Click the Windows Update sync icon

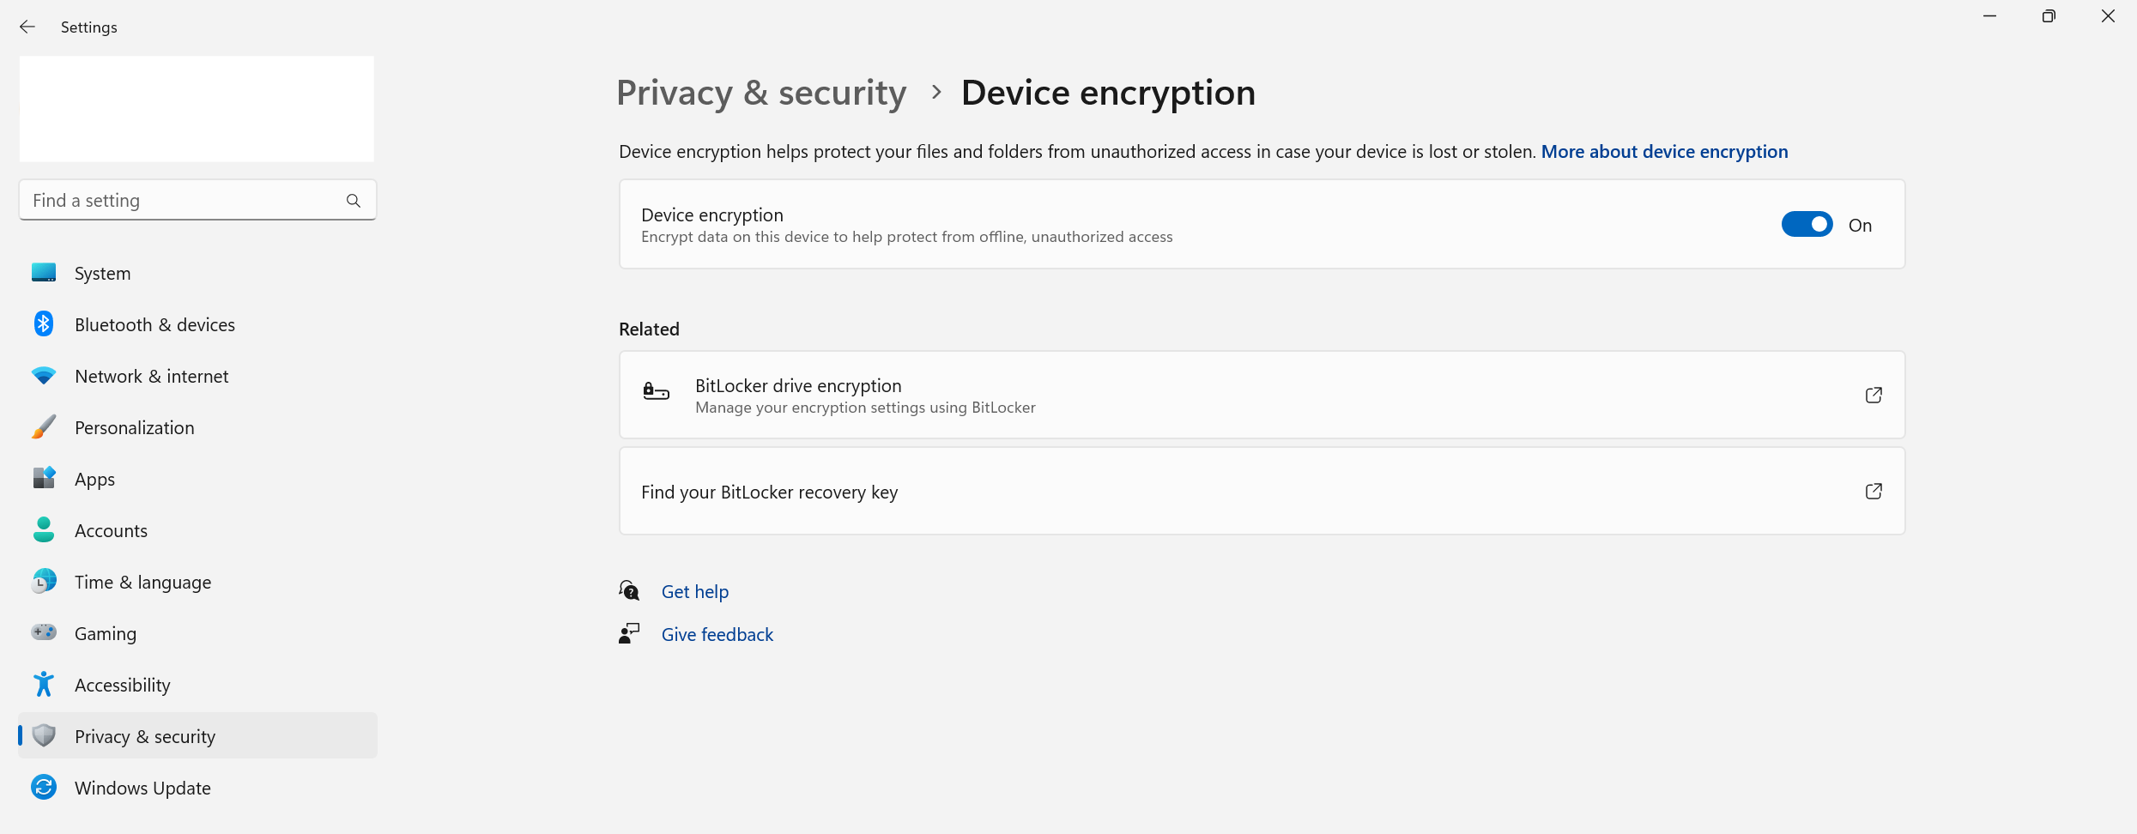(44, 788)
